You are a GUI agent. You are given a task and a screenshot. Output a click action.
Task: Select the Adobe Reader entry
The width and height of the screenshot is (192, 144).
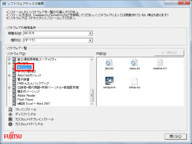tap(26, 95)
